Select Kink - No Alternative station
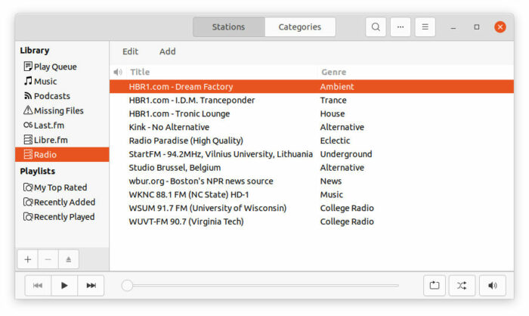Image resolution: width=529 pixels, height=316 pixels. 311,127
